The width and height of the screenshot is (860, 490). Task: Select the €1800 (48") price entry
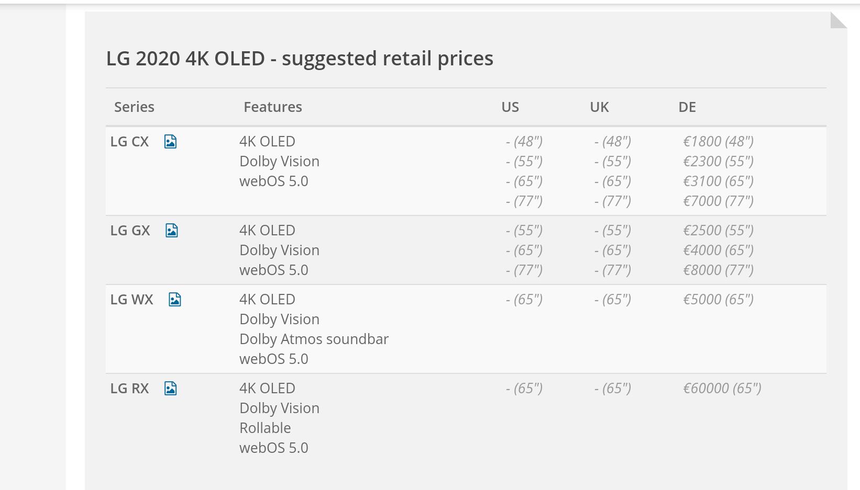coord(718,142)
